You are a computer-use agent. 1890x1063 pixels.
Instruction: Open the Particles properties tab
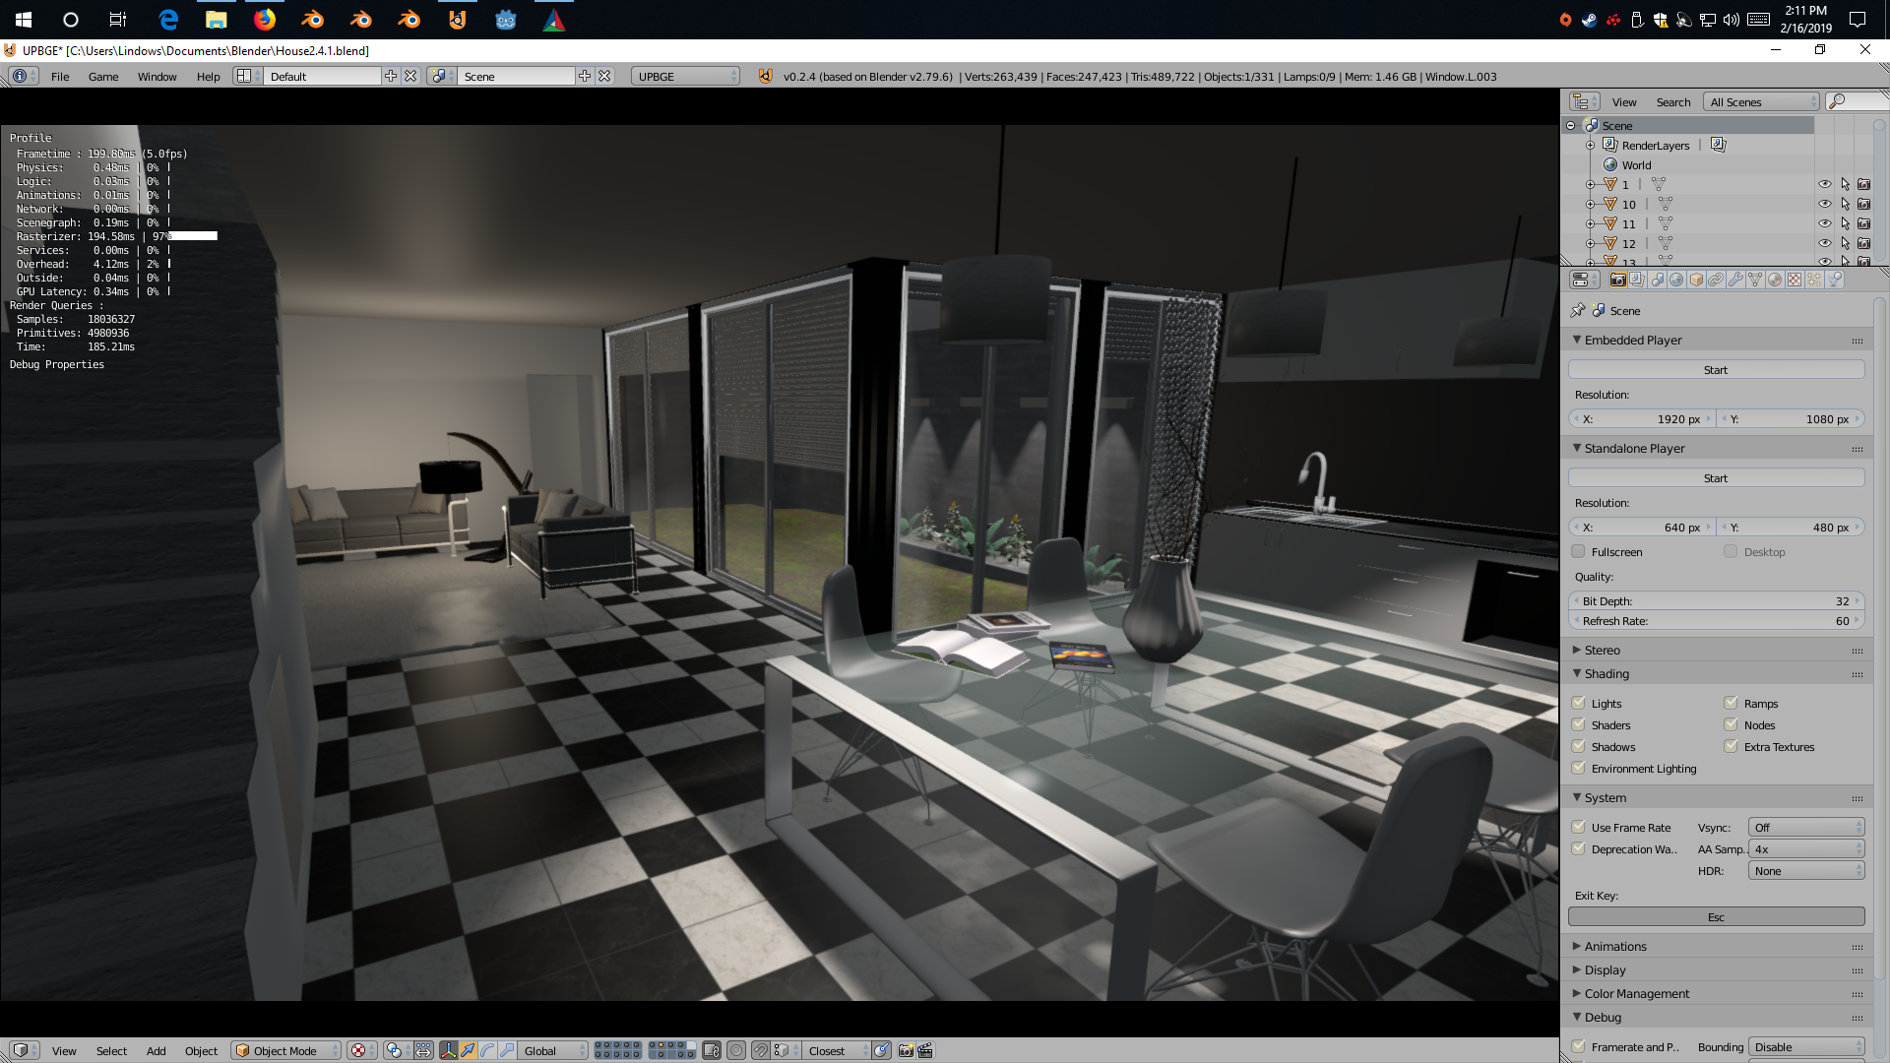coord(1814,280)
